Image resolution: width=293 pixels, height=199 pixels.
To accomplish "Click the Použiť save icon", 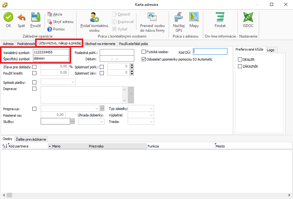I will point(35,17).
